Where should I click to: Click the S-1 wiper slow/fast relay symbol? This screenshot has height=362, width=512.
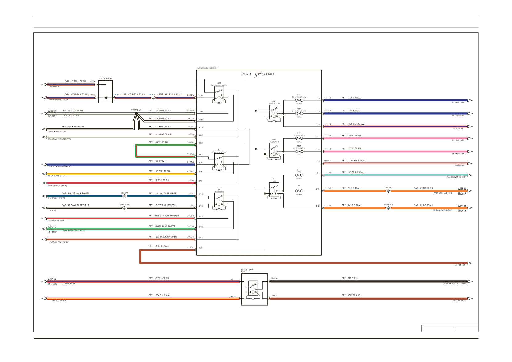pyautogui.click(x=219, y=162)
